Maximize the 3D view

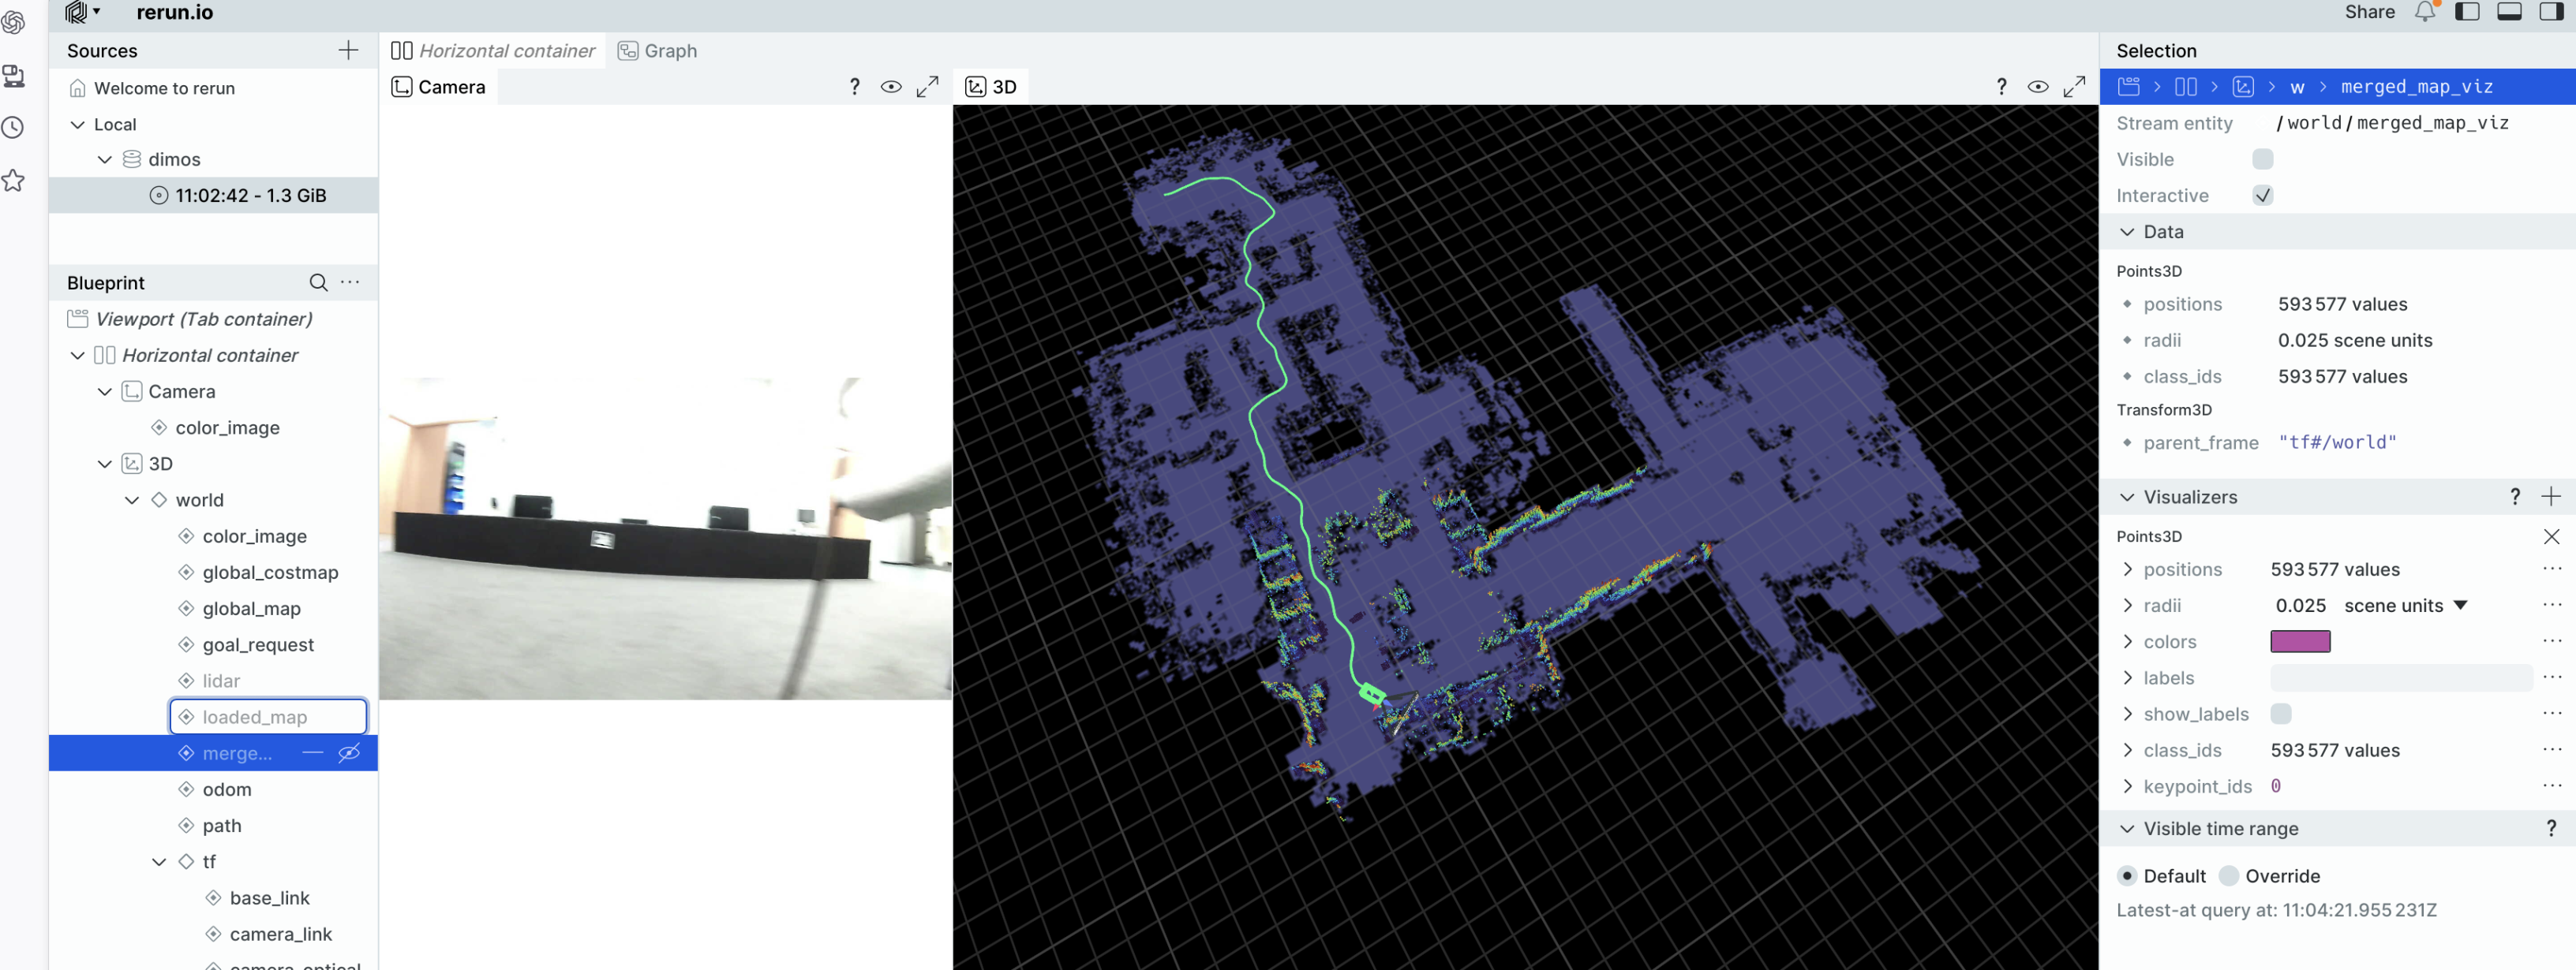click(x=2075, y=87)
